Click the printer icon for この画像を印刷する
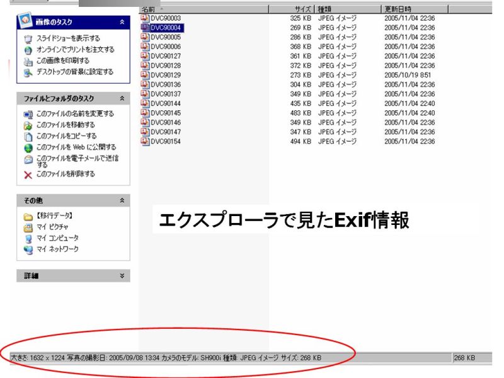Viewport: 504px width, 378px height. 28,61
